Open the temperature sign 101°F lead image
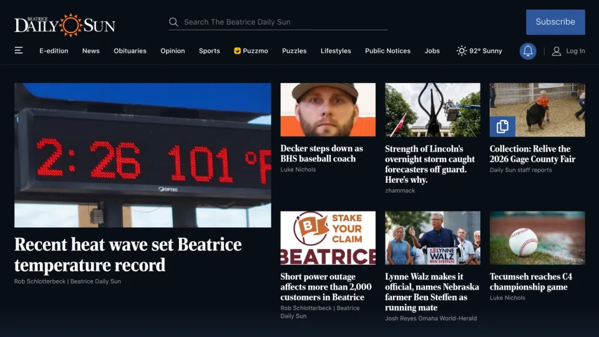The width and height of the screenshot is (599, 337). pos(143,155)
